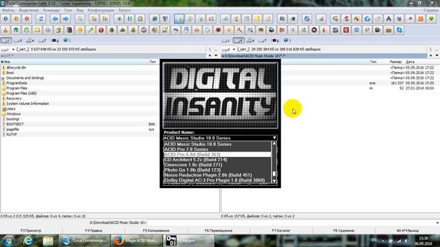Select drive f button in right panel
The width and height of the screenshot is (440, 247).
263,40
